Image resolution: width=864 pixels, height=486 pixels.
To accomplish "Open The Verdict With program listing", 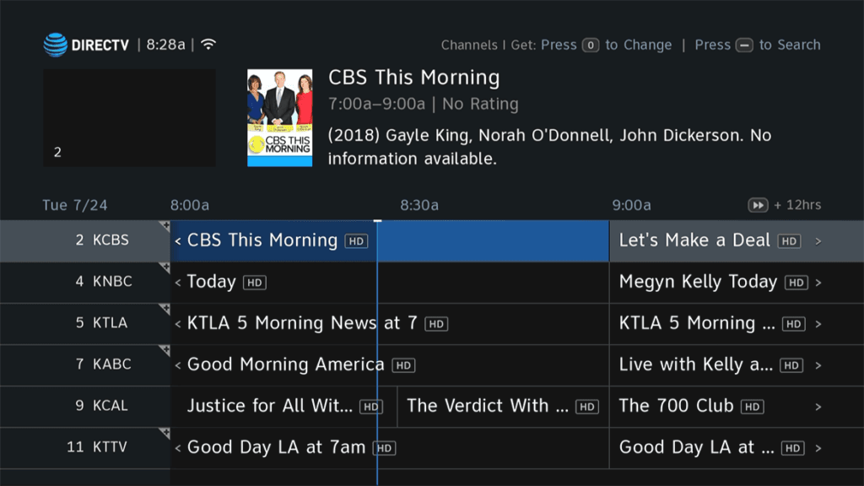I will (x=488, y=406).
